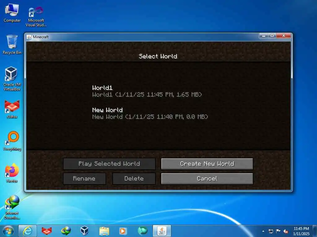The image size is (317, 237).
Task: Click the Show desktop strip
Action: point(315,231)
